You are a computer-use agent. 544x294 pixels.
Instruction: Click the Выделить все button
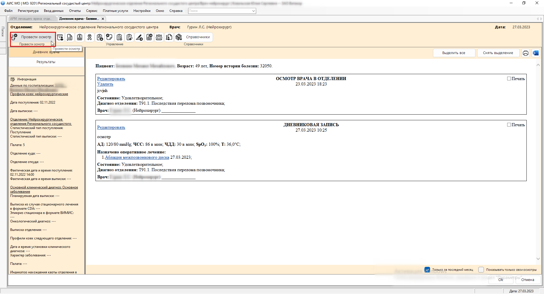tap(454, 53)
